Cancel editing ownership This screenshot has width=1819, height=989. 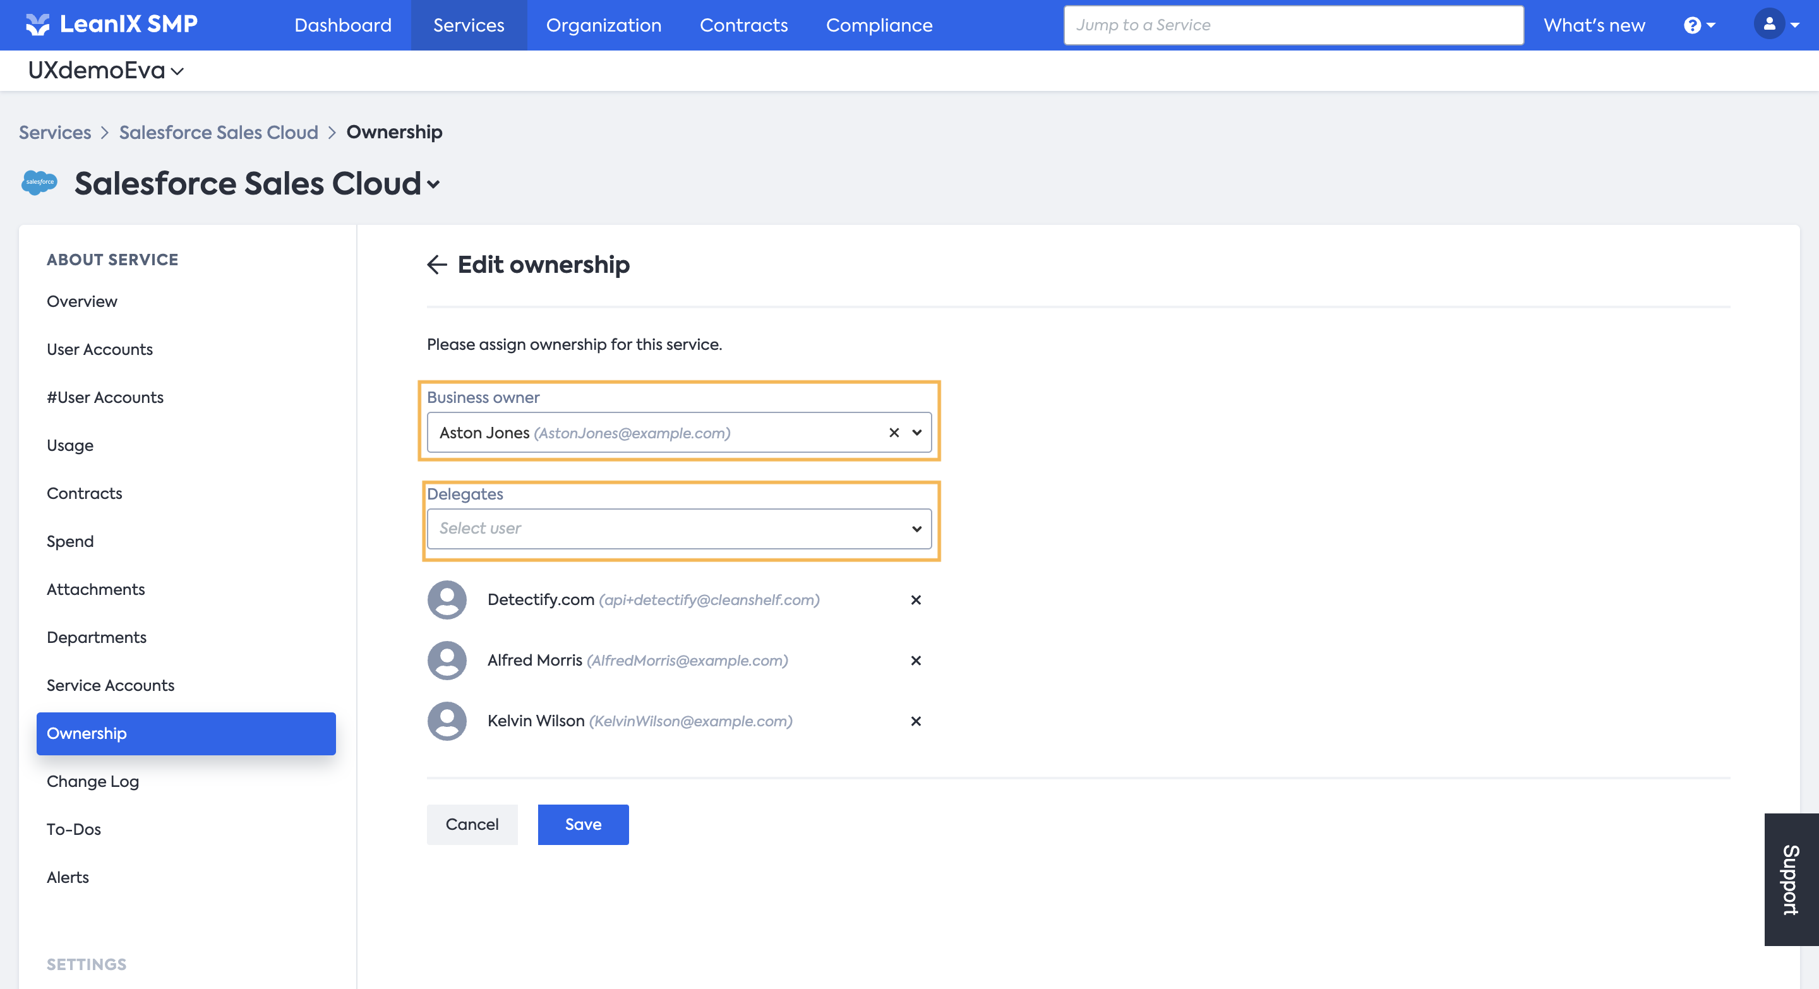(x=472, y=825)
